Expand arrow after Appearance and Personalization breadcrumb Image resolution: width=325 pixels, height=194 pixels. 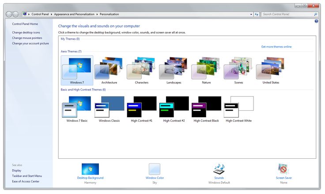click(97, 14)
